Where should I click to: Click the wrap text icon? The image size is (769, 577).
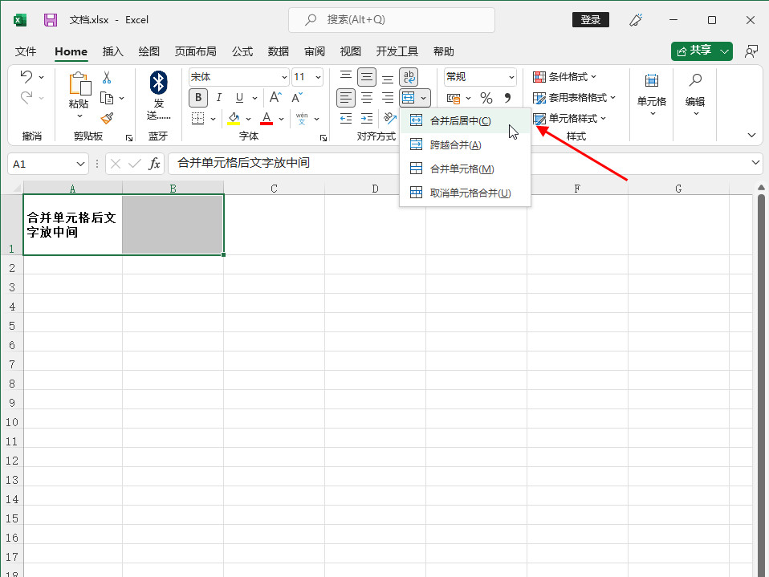coord(409,77)
